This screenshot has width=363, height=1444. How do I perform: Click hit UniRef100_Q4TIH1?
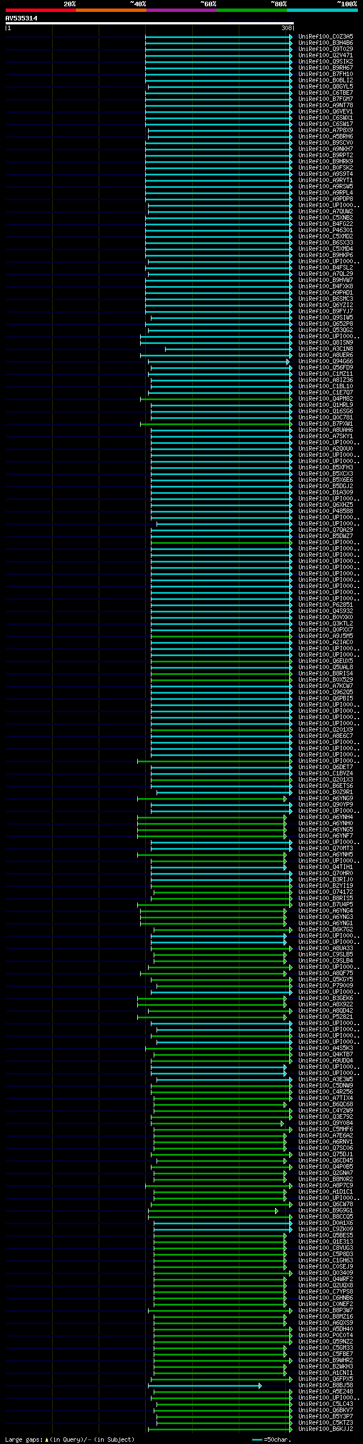click(x=326, y=867)
